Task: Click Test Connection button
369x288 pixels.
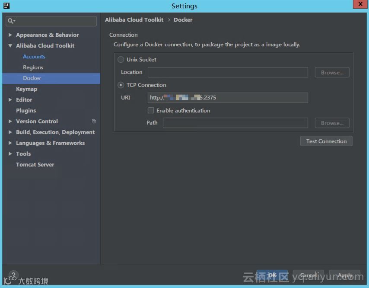Action: point(326,141)
